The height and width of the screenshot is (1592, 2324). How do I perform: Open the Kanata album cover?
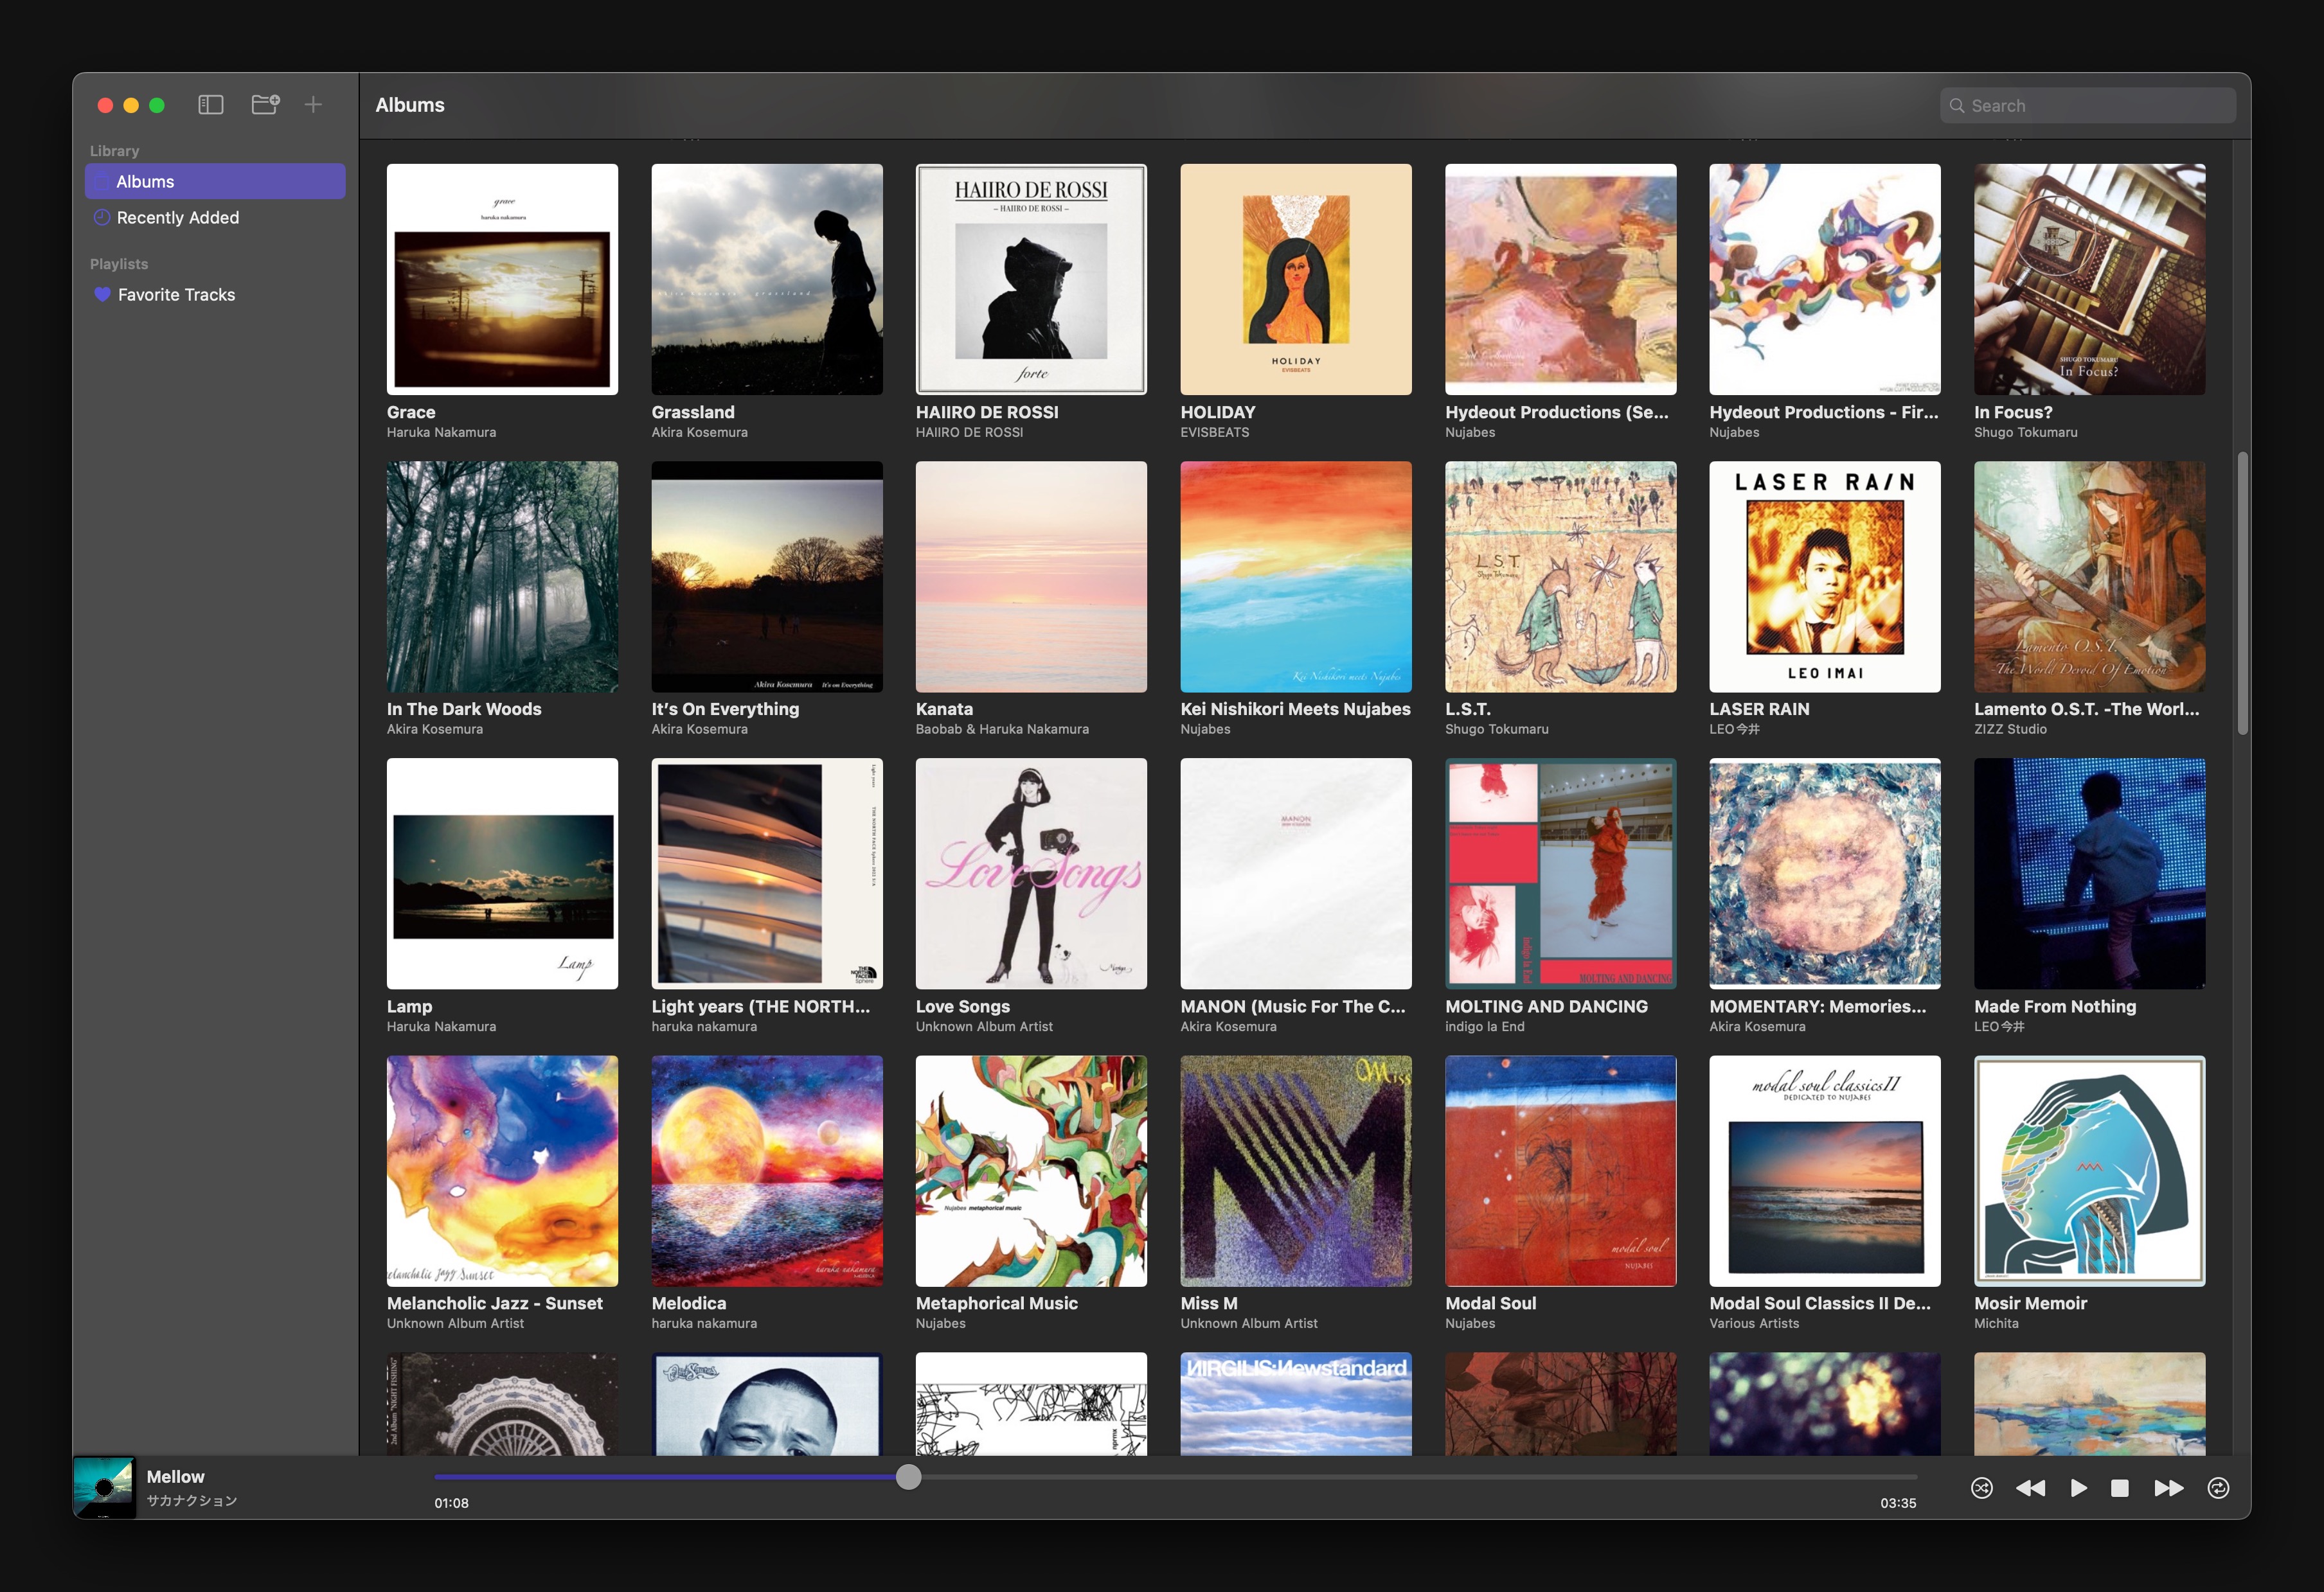coord(1031,577)
